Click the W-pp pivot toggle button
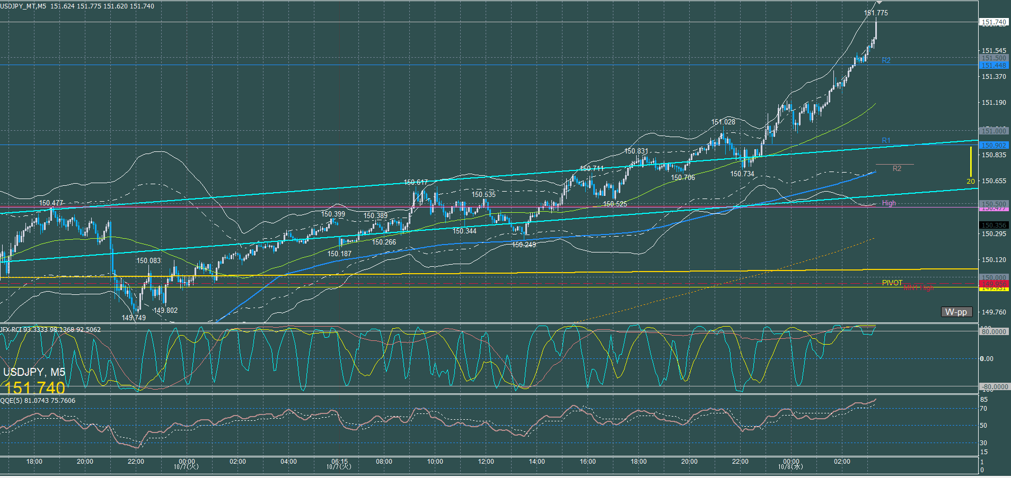The width and height of the screenshot is (1011, 478). pos(956,312)
